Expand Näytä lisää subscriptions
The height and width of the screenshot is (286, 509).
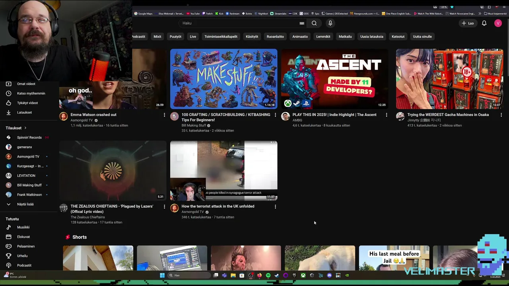click(x=25, y=204)
